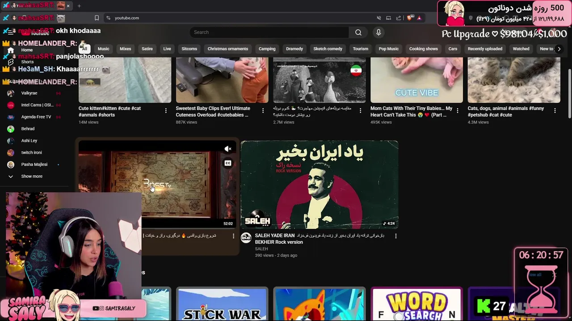Open Mom Cats With Their Tiny Babies title
The height and width of the screenshot is (321, 572).
coord(411,111)
